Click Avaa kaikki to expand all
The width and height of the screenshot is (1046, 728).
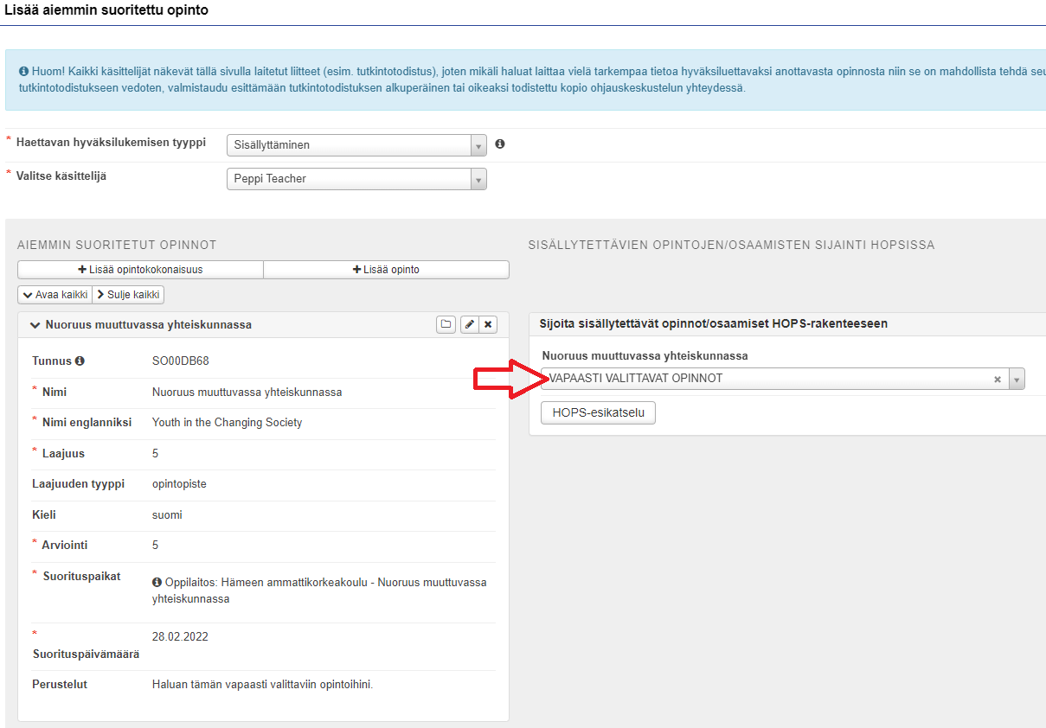(x=55, y=295)
